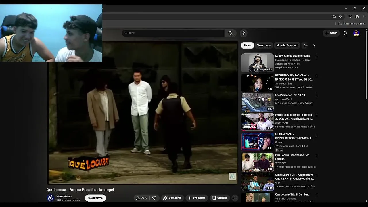Start voice search with microphone icon
Screen dimensions: 368x207
coord(244,33)
